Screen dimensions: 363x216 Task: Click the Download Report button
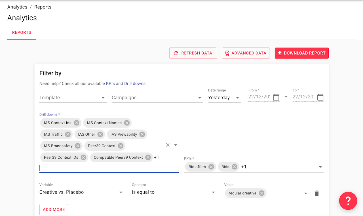(301, 53)
